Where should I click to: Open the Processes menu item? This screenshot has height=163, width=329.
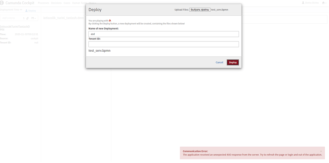(x=43, y=3)
